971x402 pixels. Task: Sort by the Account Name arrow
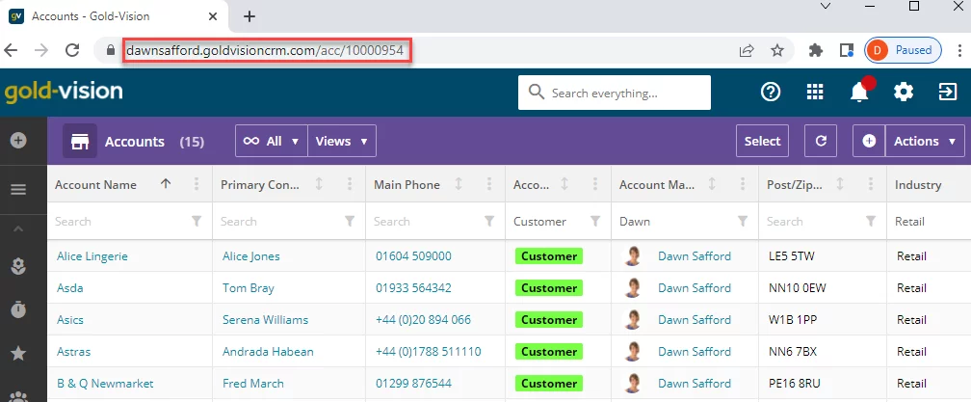pyautogui.click(x=166, y=183)
